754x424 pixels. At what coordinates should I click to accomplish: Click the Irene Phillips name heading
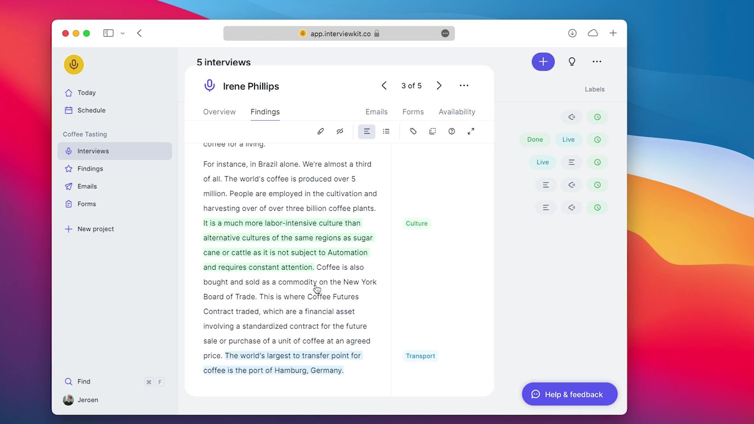(x=251, y=86)
